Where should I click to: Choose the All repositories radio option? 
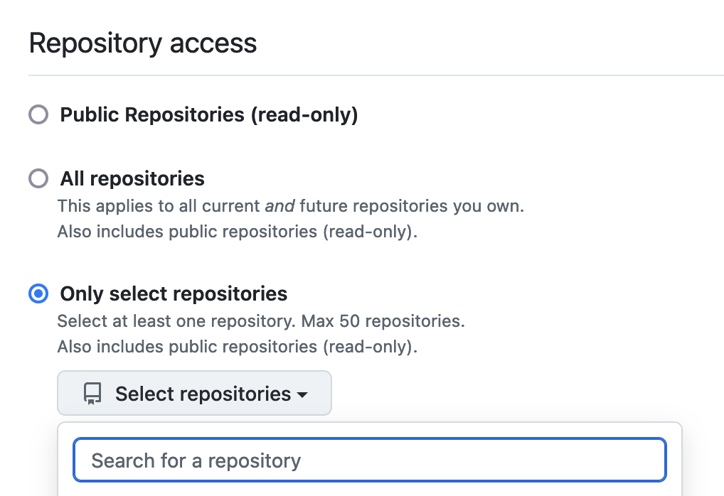coord(38,178)
